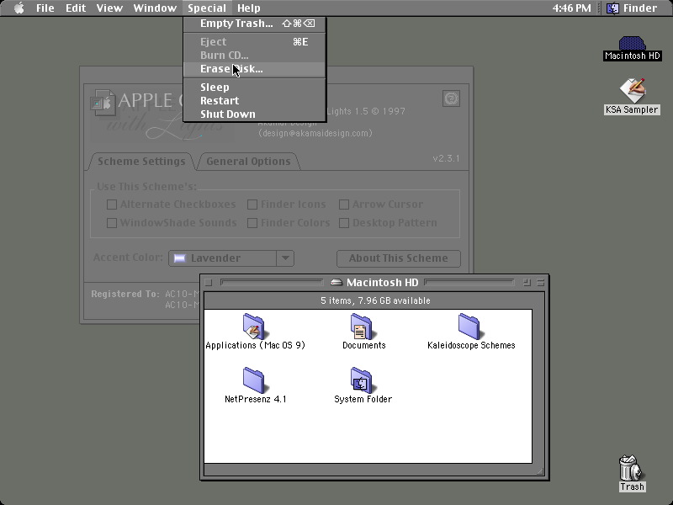
Task: Choose Sleep from the Special menu
Action: (x=255, y=88)
